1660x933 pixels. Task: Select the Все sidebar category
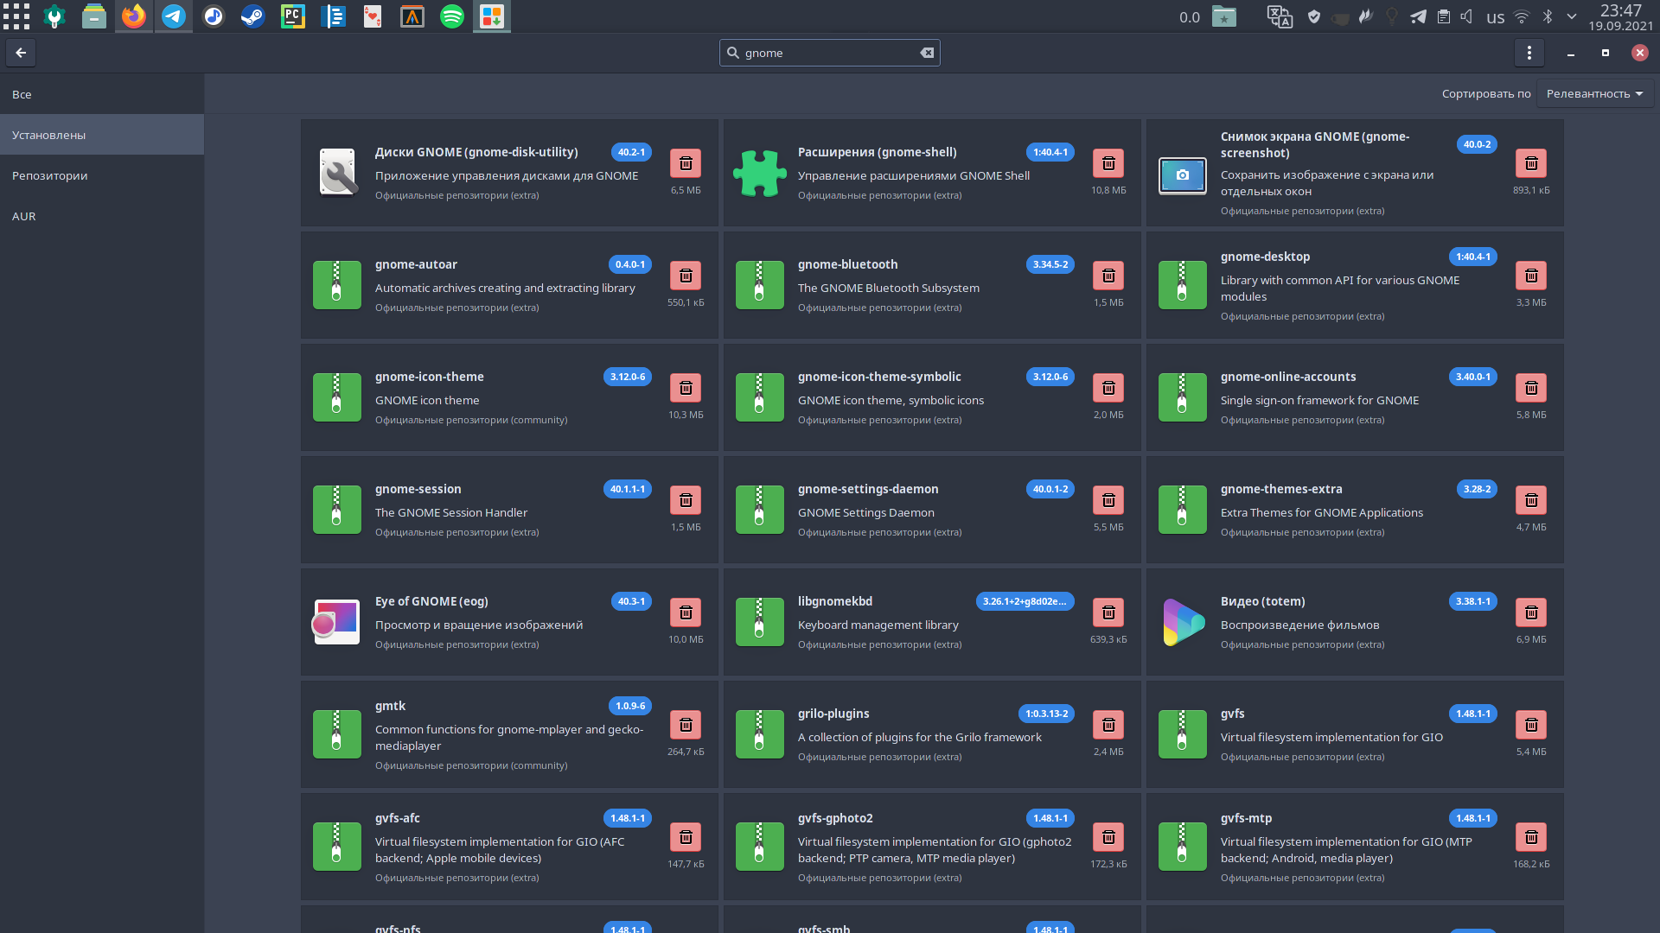(102, 94)
